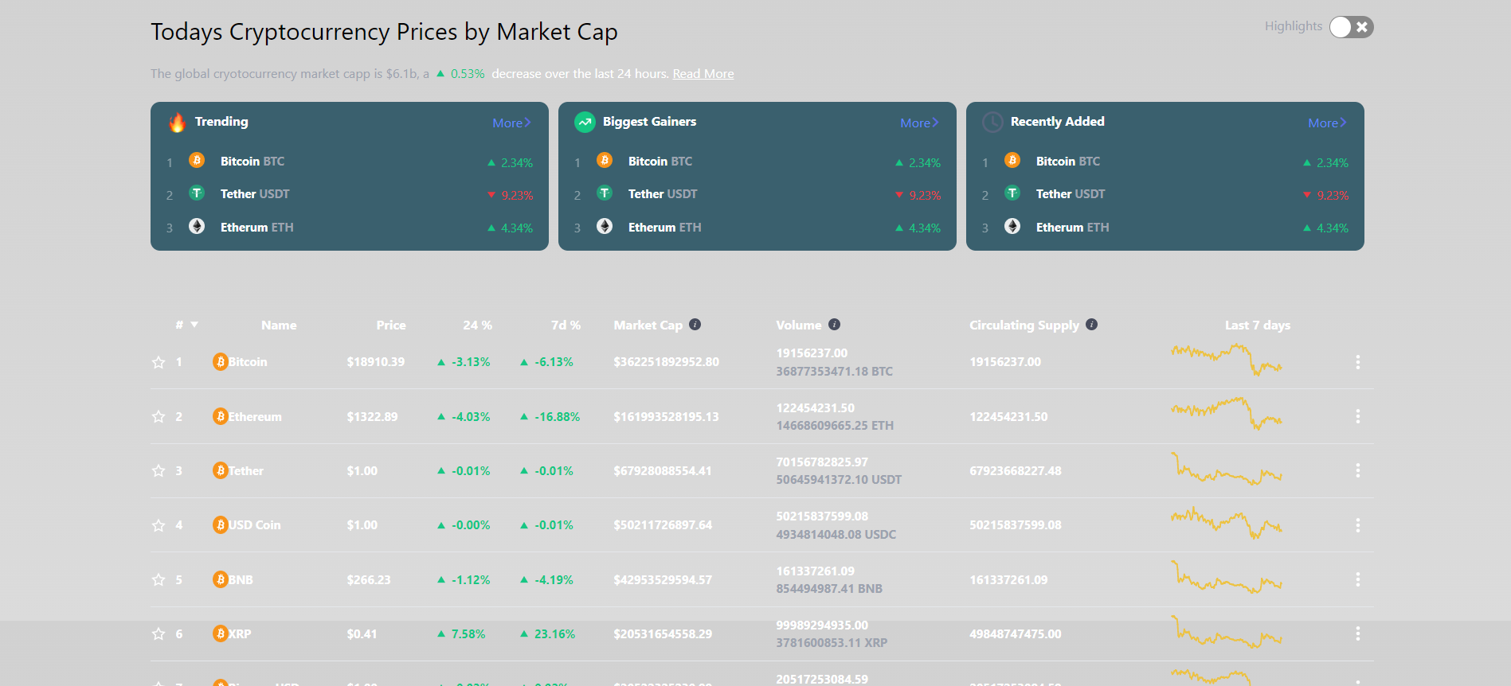Show the Circulating Supply info icon

pyautogui.click(x=1091, y=324)
